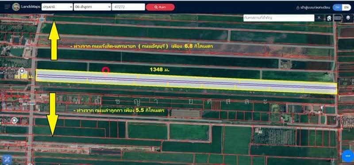Click the LandsMaps title text
Screen dimensions: 354x165
pos(31,7)
